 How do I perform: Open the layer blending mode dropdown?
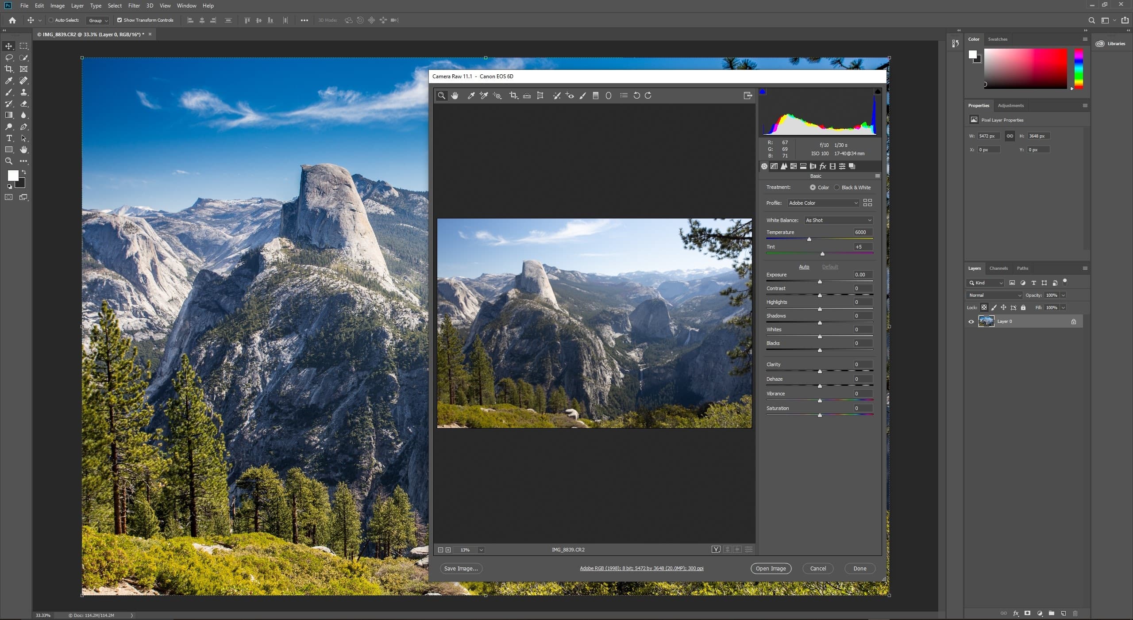pos(993,295)
